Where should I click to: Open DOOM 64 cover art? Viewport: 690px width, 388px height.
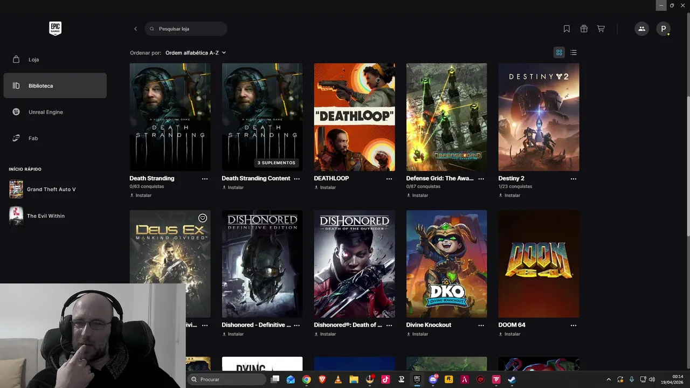(x=539, y=264)
